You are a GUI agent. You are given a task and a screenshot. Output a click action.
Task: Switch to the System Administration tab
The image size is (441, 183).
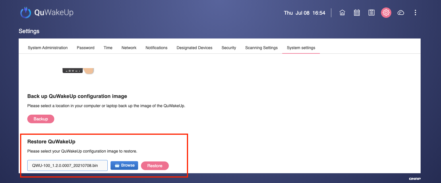pos(48,48)
